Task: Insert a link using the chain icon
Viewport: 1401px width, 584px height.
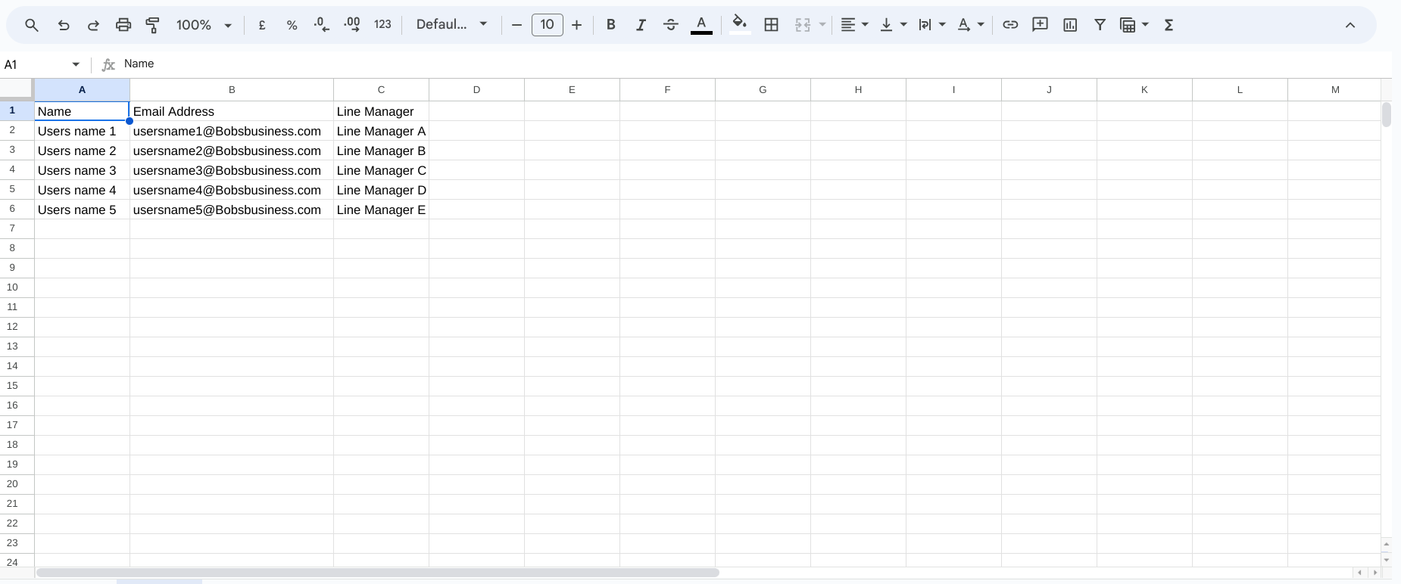Action: click(x=1009, y=25)
